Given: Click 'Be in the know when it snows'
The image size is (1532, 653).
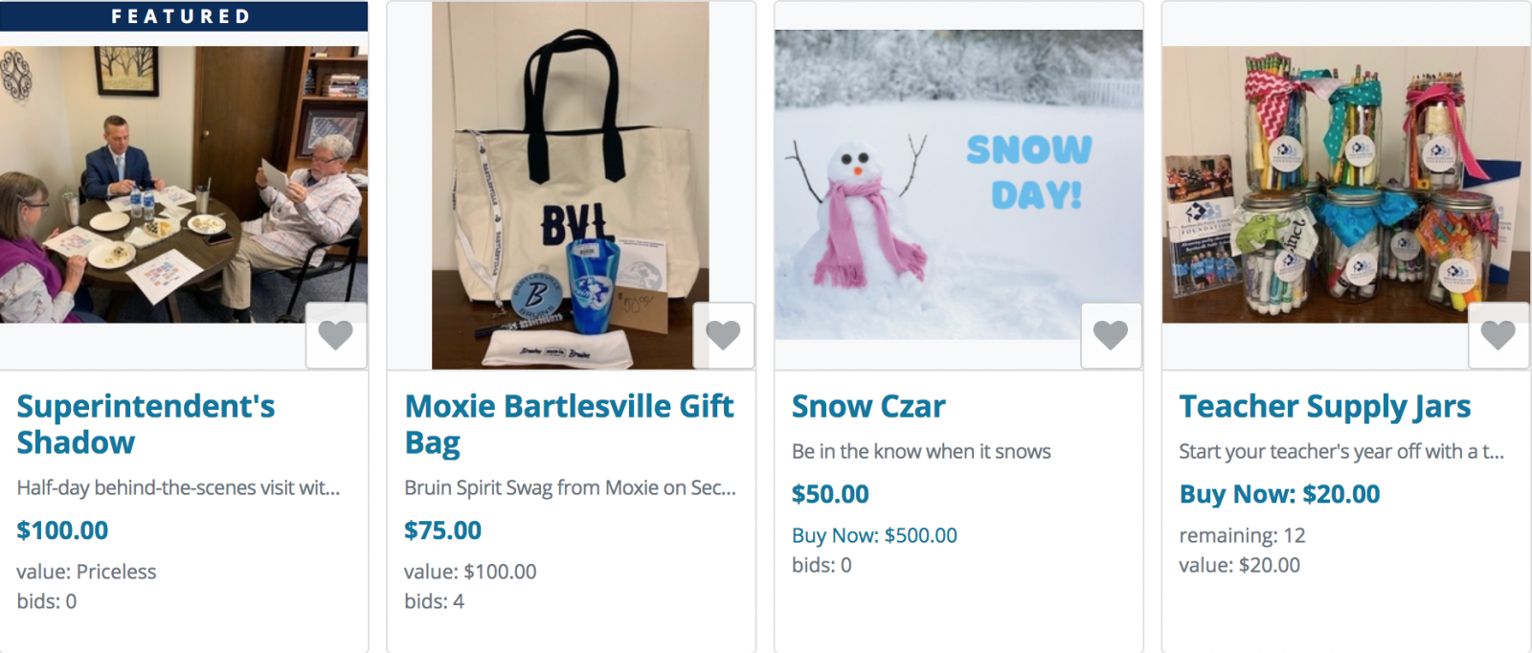Looking at the screenshot, I should click(x=921, y=451).
